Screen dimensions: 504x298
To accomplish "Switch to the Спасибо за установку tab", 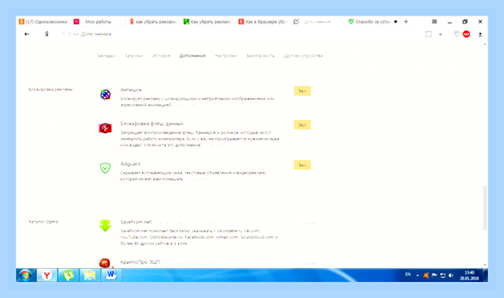I will click(x=373, y=21).
